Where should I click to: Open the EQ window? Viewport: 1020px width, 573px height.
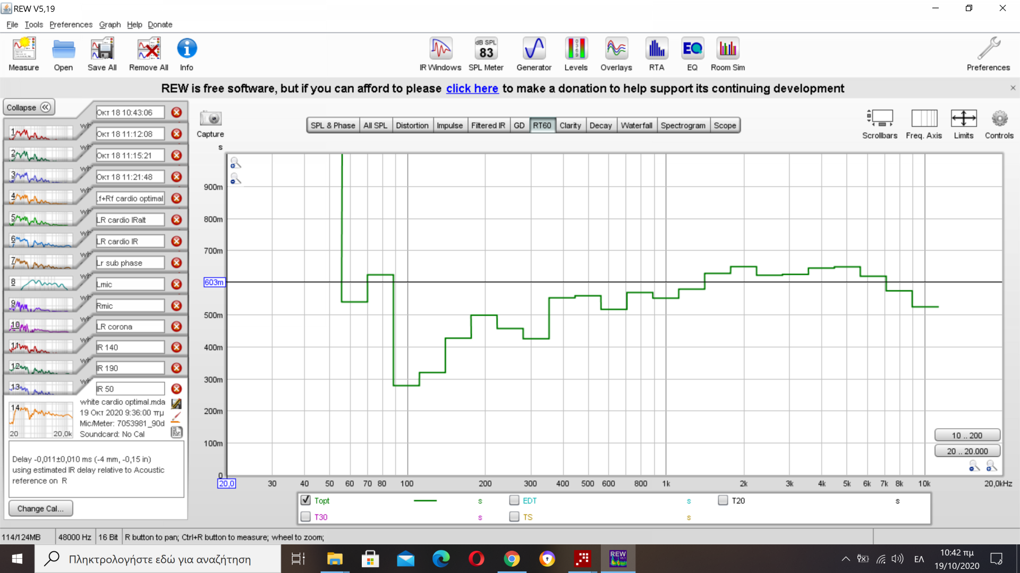[692, 54]
